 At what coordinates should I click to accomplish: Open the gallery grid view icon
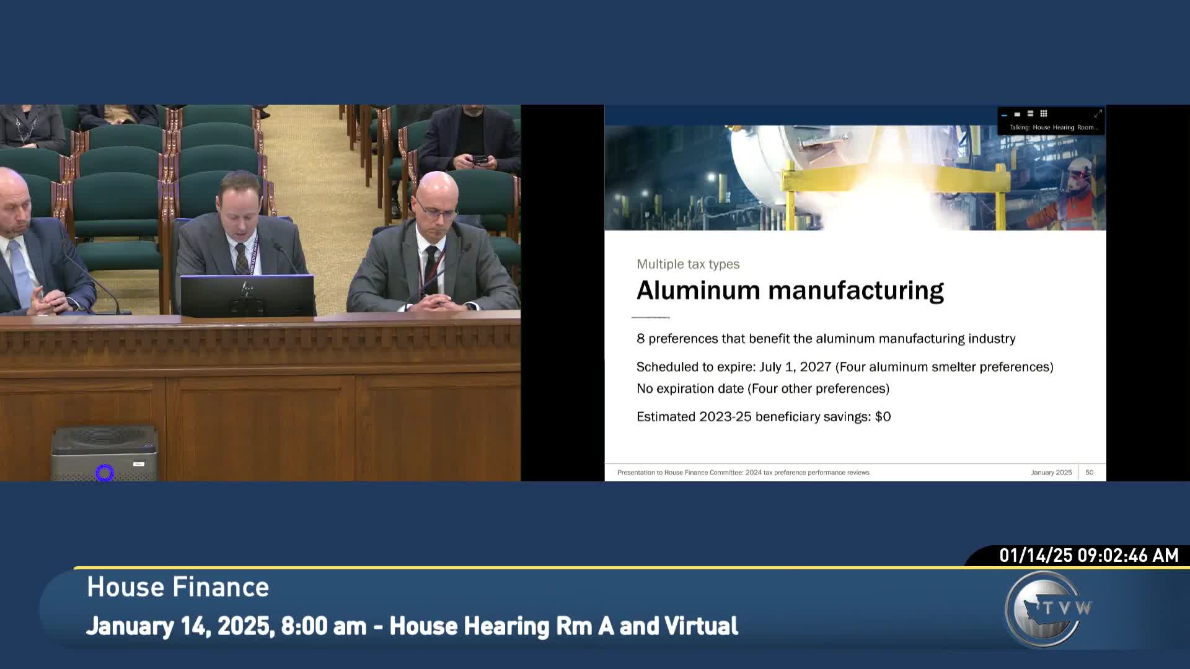1042,114
